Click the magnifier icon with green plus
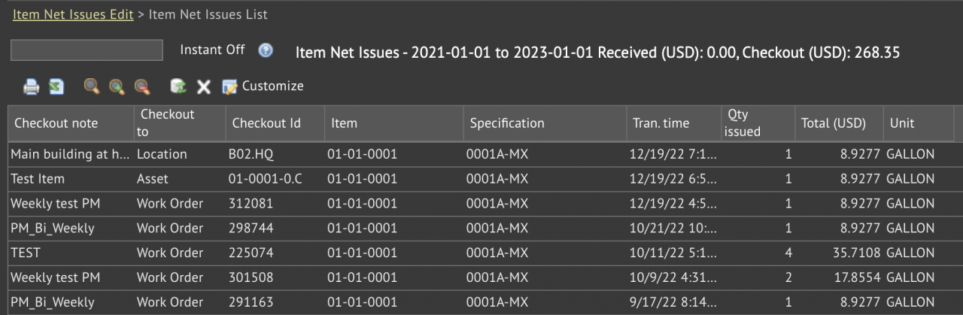This screenshot has width=963, height=315. (117, 87)
